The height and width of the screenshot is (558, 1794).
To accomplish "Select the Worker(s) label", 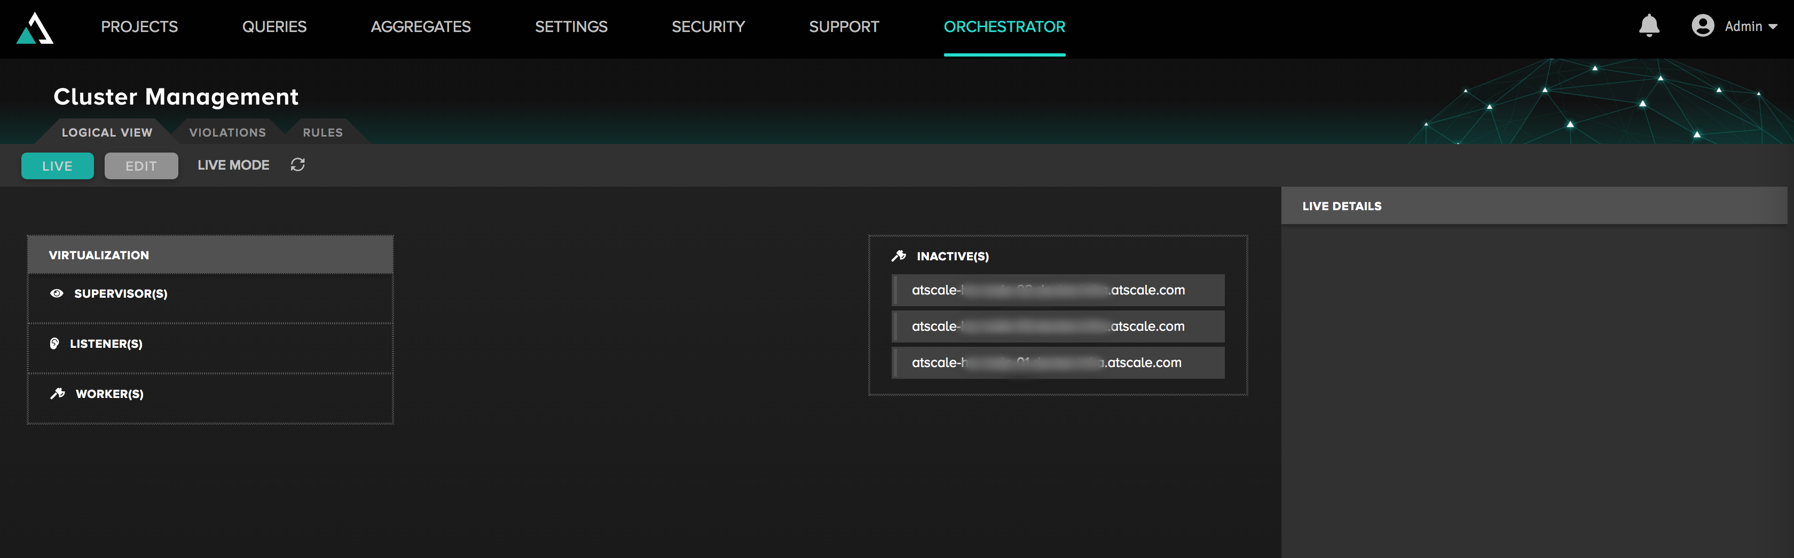I will pyautogui.click(x=110, y=394).
